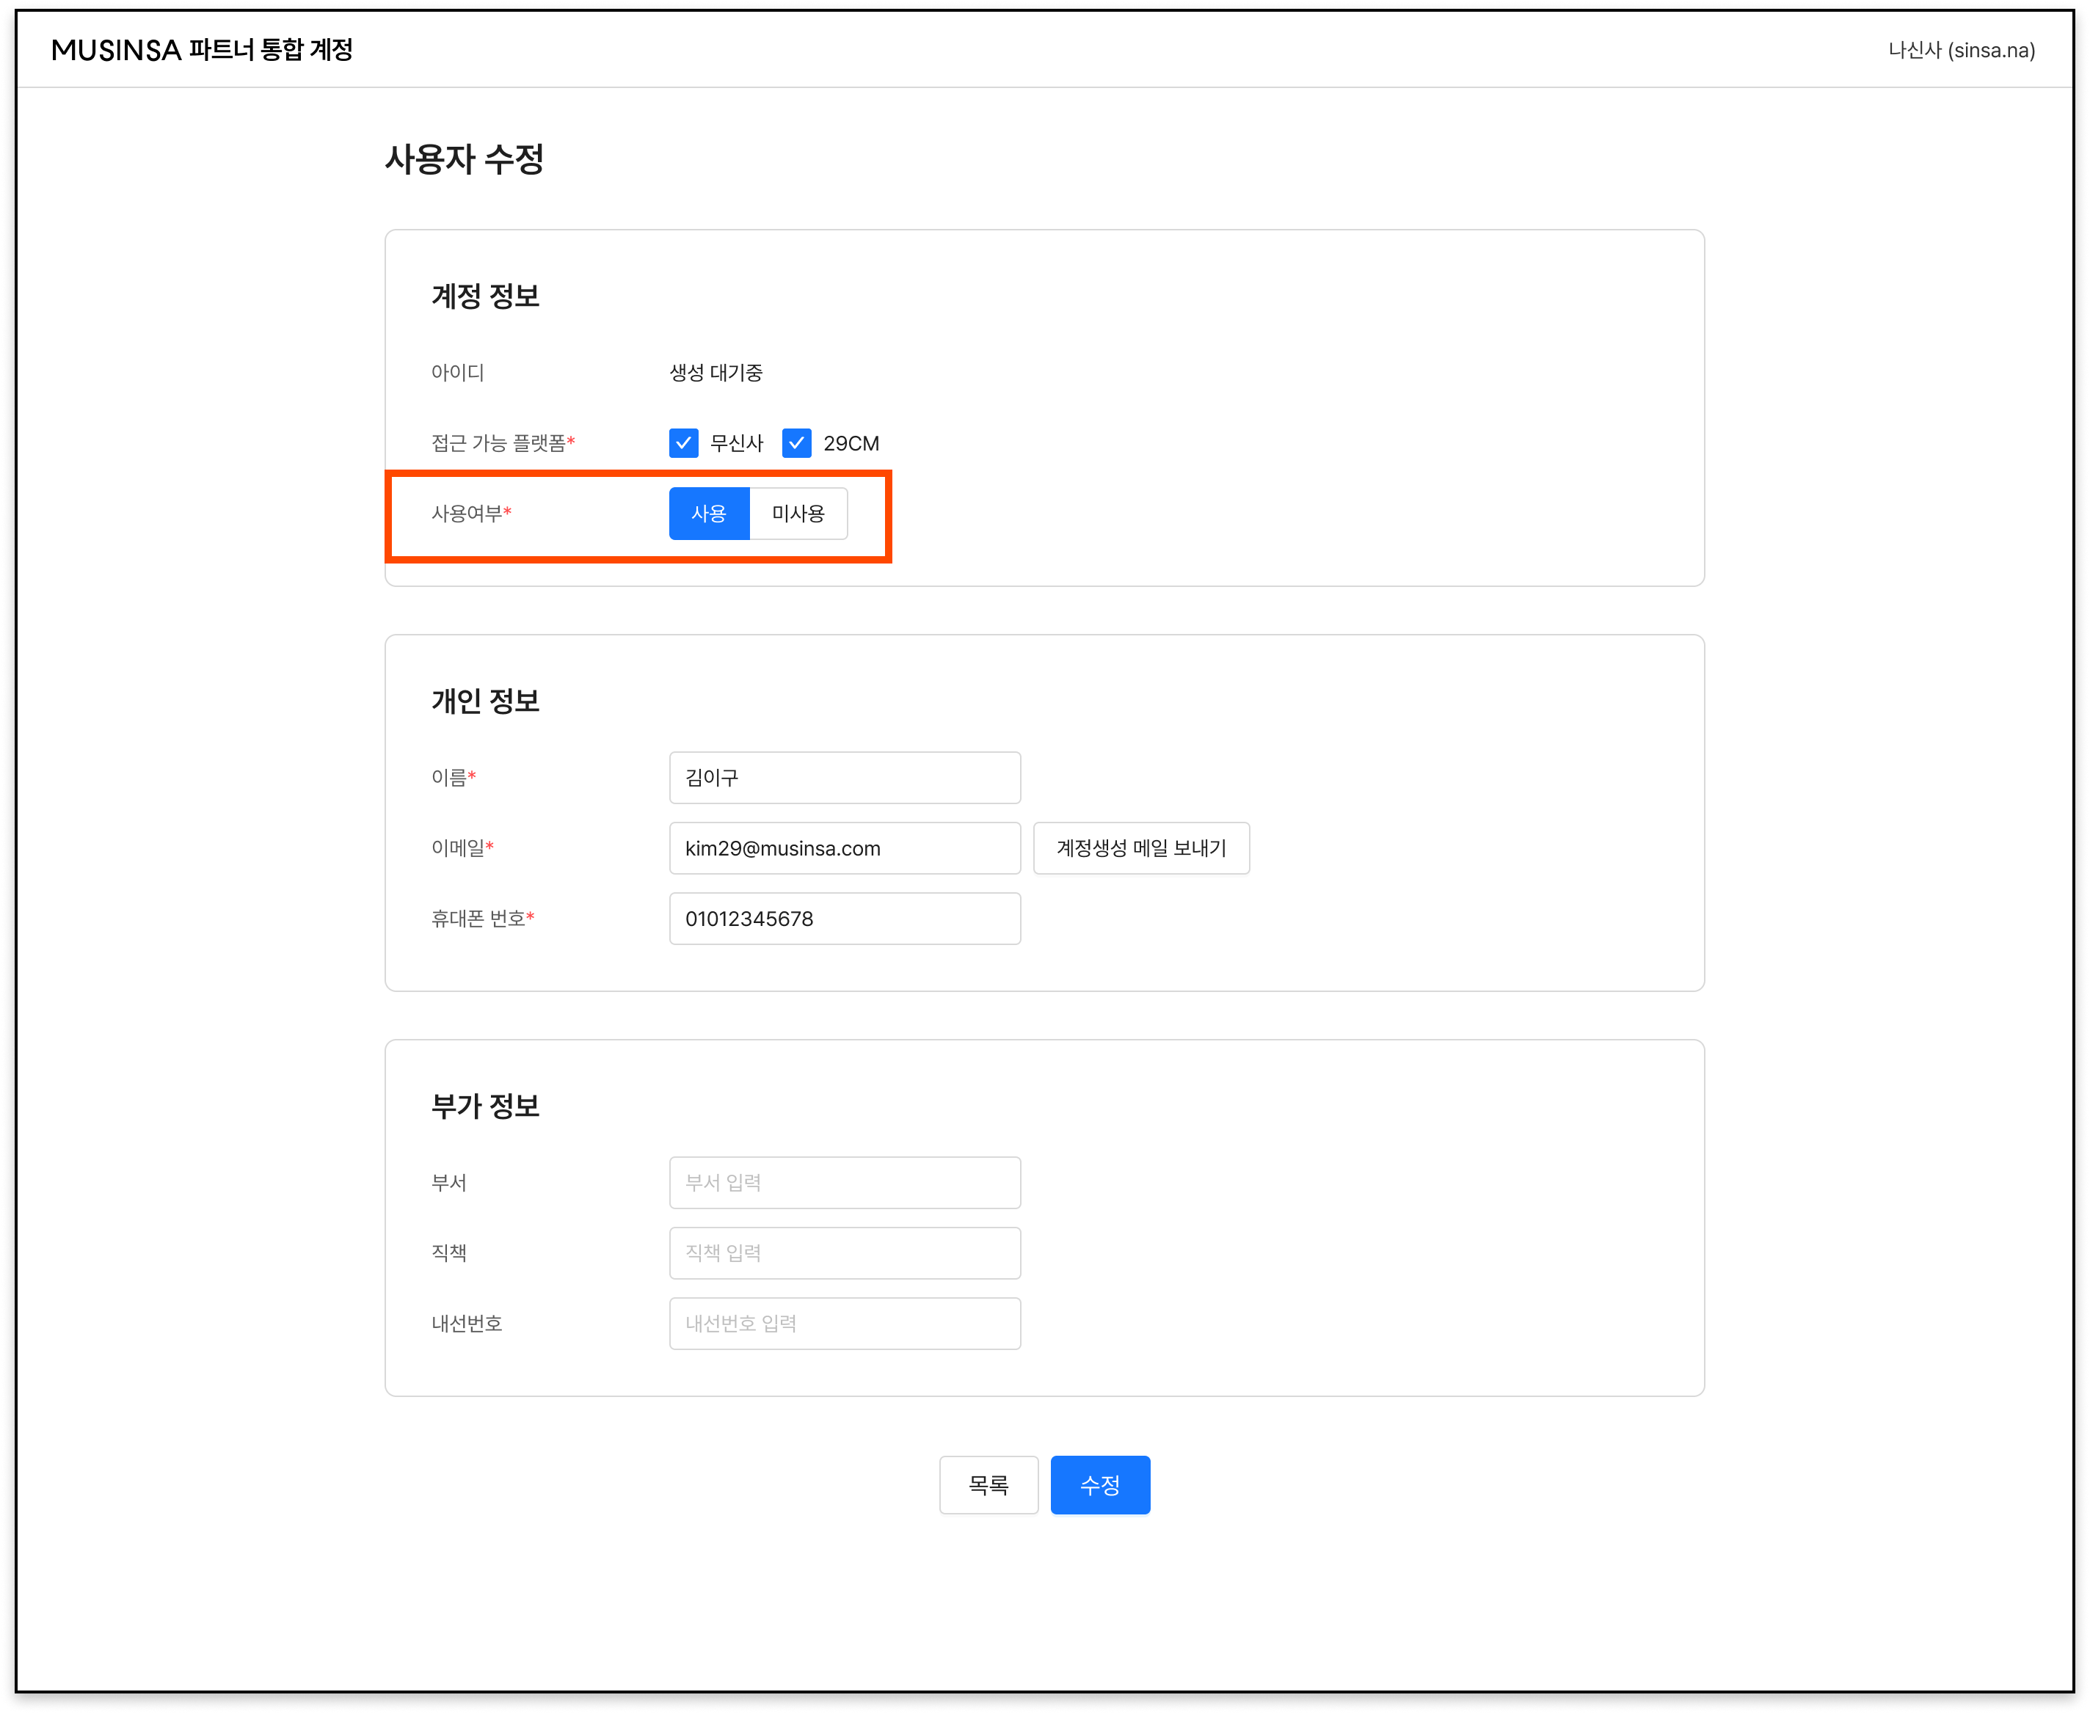Image resolution: width=2090 pixels, height=1714 pixels.
Task: Uncheck the 29CM platform checkbox
Action: tap(795, 443)
